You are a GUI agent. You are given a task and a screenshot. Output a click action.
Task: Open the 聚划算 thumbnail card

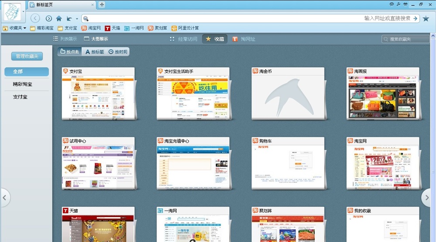tap(288, 225)
